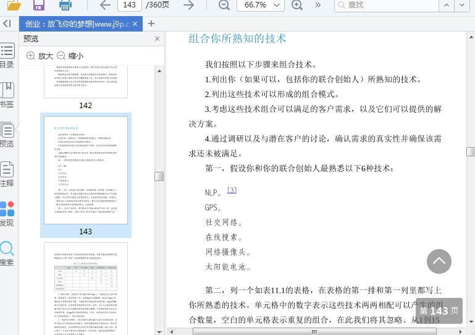Image resolution: width=475 pixels, height=335 pixels.
Task: Find previous result with the up chevron
Action: (x=447, y=5)
